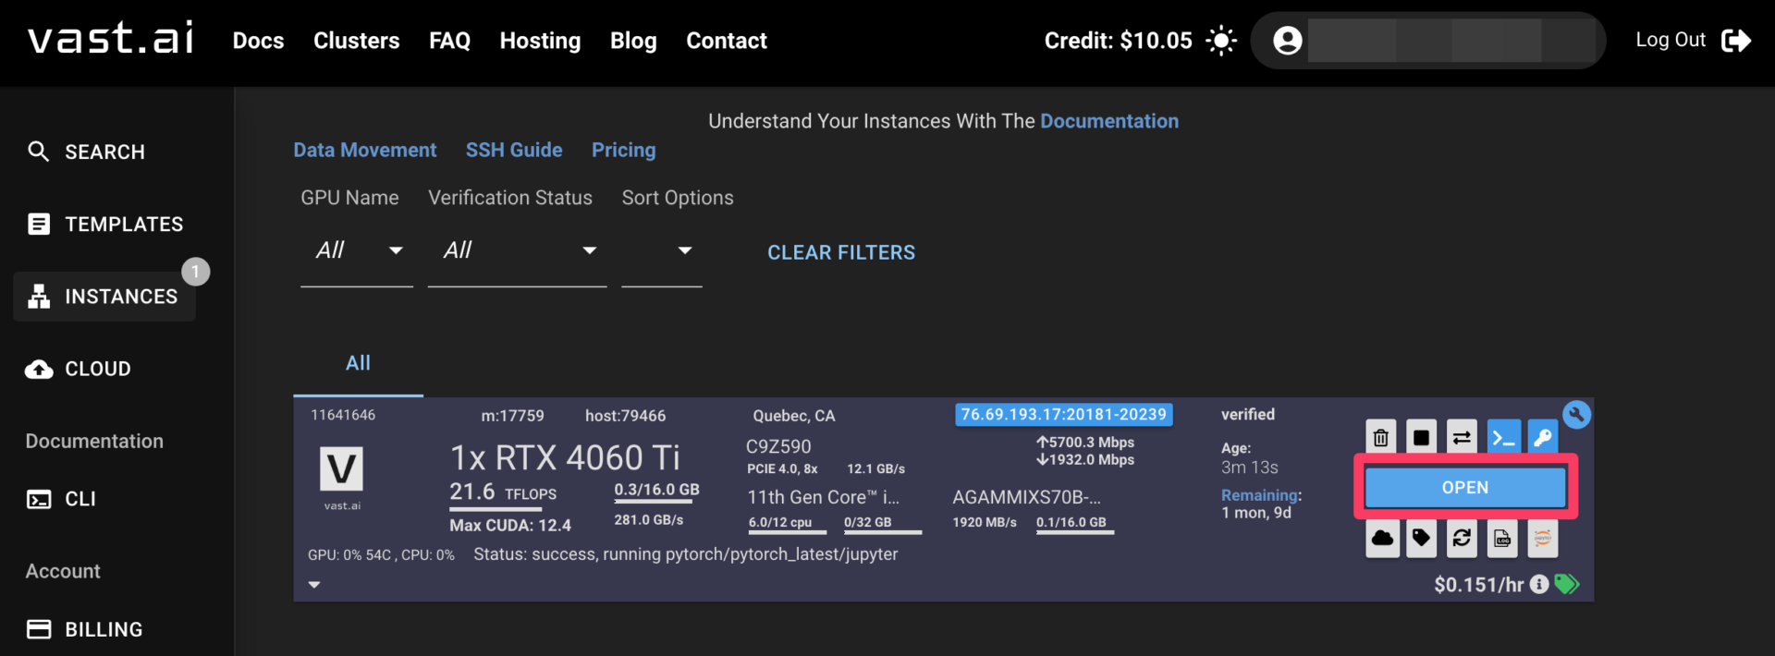
Task: Open the GPU Name dropdown
Action: coord(356,250)
